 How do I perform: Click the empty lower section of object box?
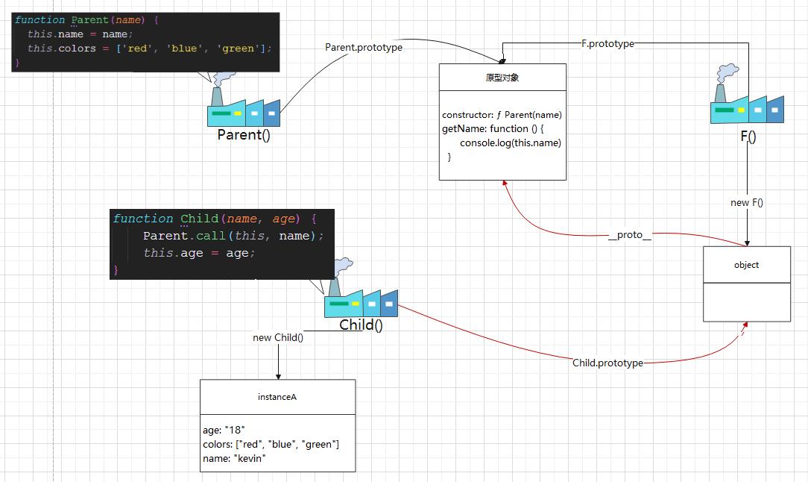click(x=746, y=302)
